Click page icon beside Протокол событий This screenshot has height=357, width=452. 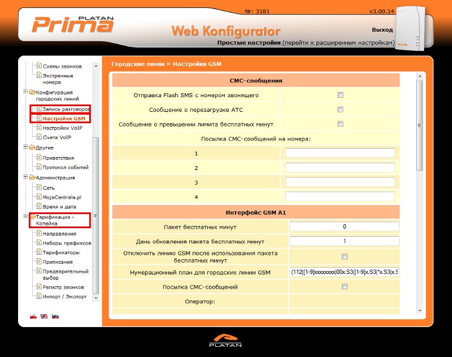39,167
